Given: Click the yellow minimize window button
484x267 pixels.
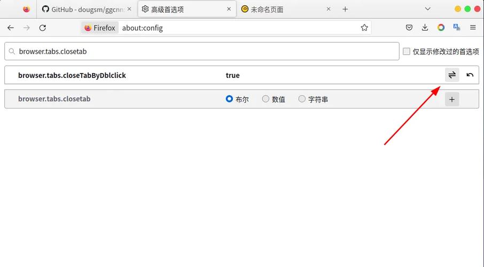Looking at the screenshot, I should click(x=458, y=9).
